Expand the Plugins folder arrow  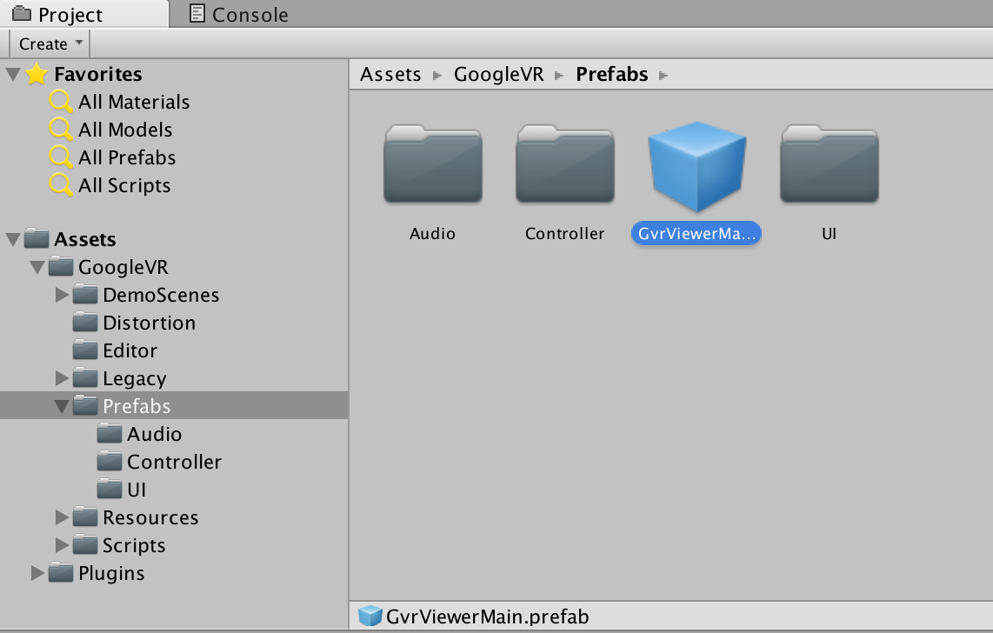point(37,573)
